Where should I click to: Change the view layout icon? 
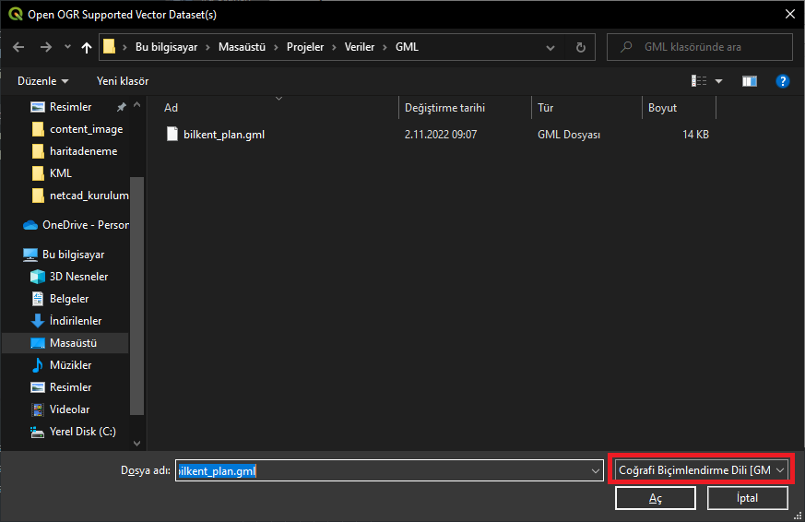[699, 81]
